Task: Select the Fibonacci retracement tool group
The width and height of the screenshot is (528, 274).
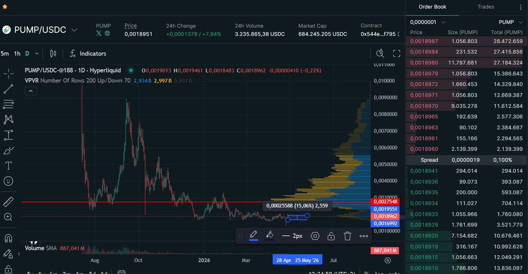Action: pos(8,104)
